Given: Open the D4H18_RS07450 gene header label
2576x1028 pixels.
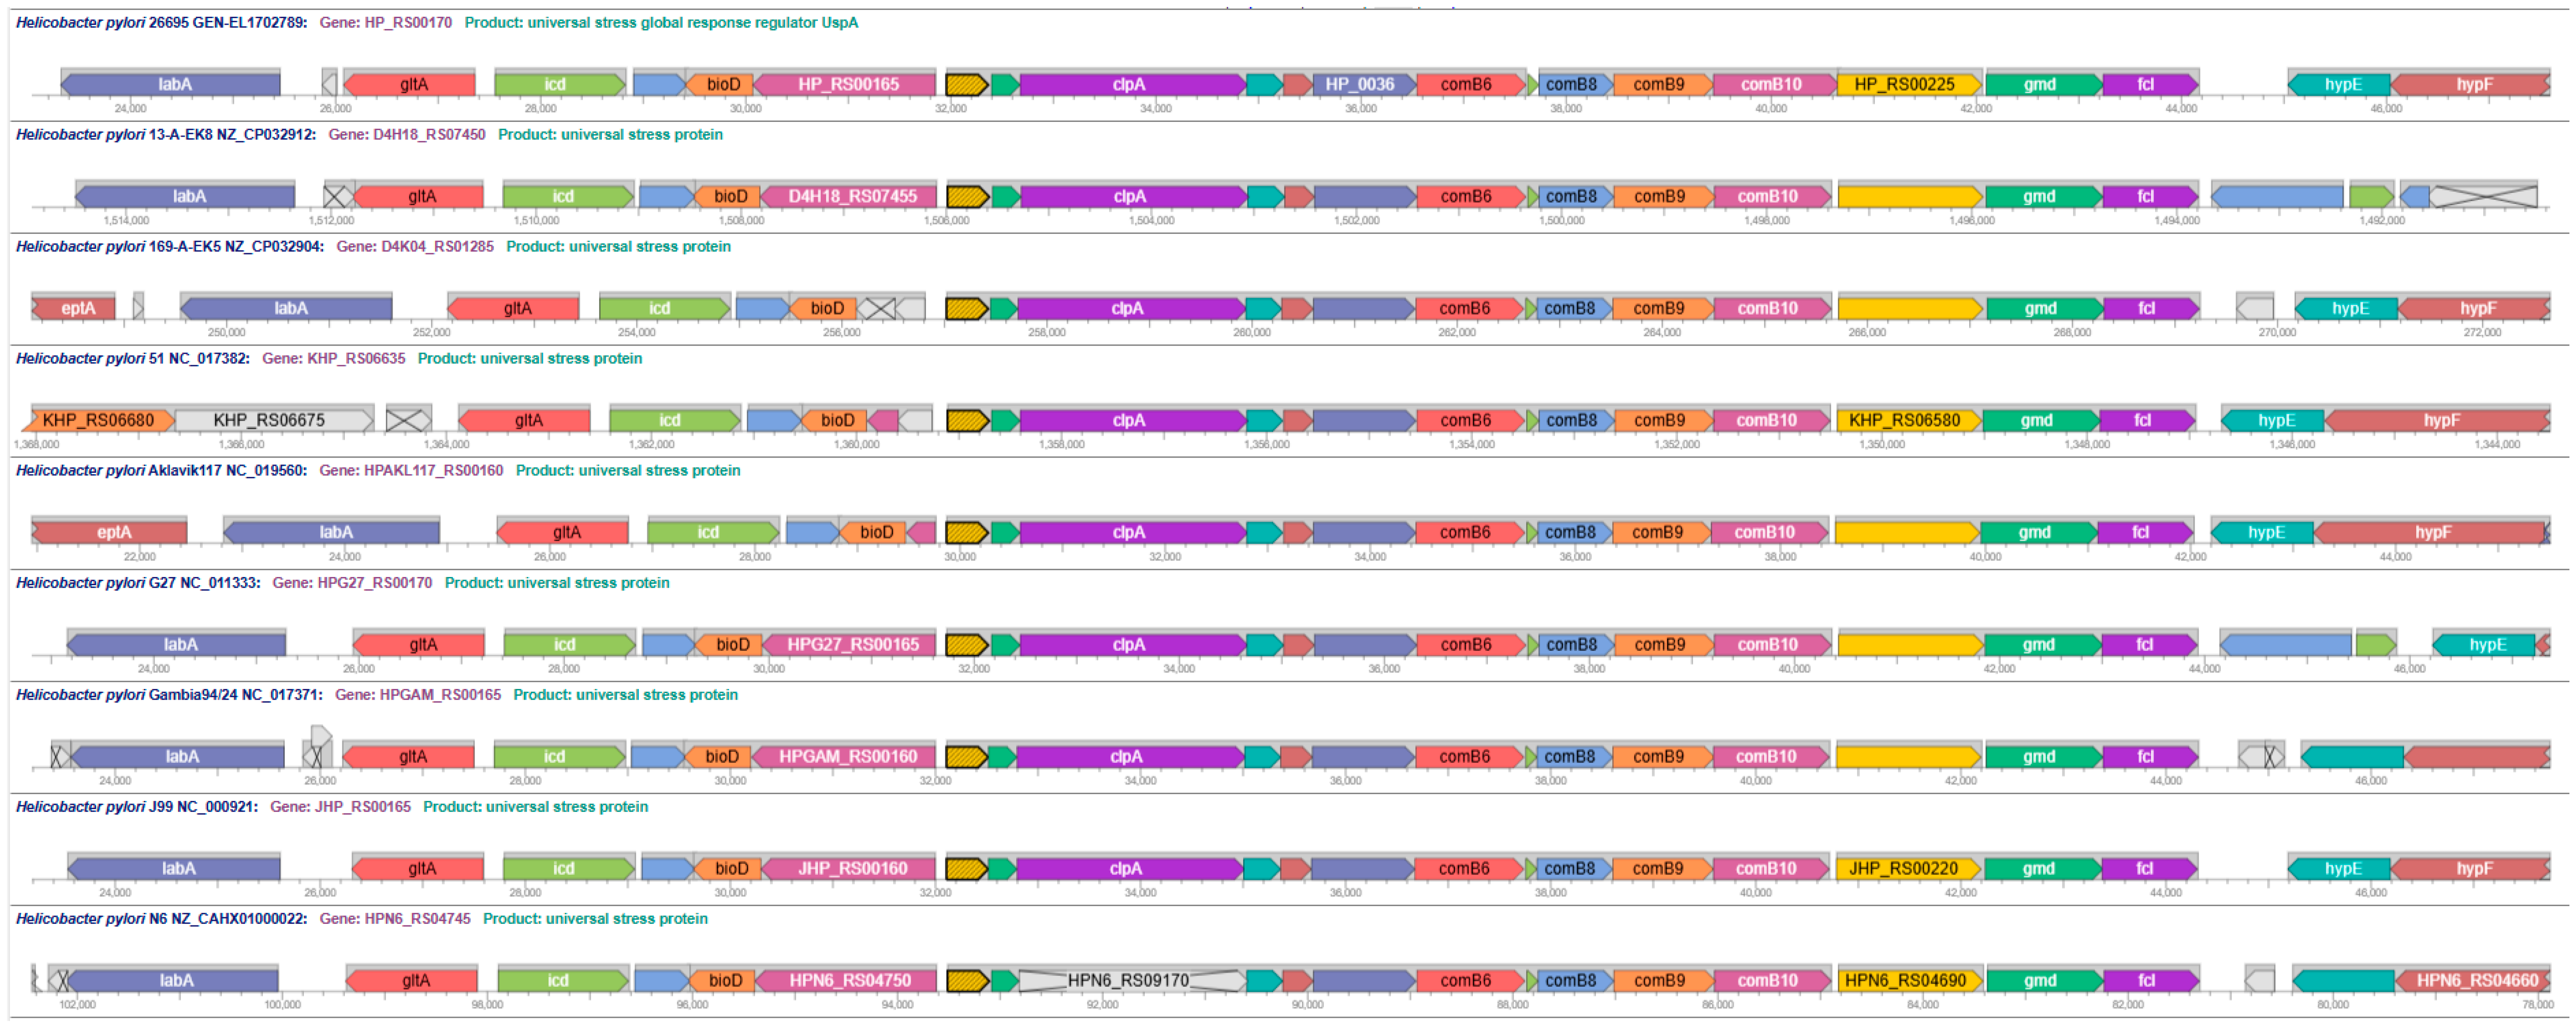Looking at the screenshot, I should tap(407, 135).
